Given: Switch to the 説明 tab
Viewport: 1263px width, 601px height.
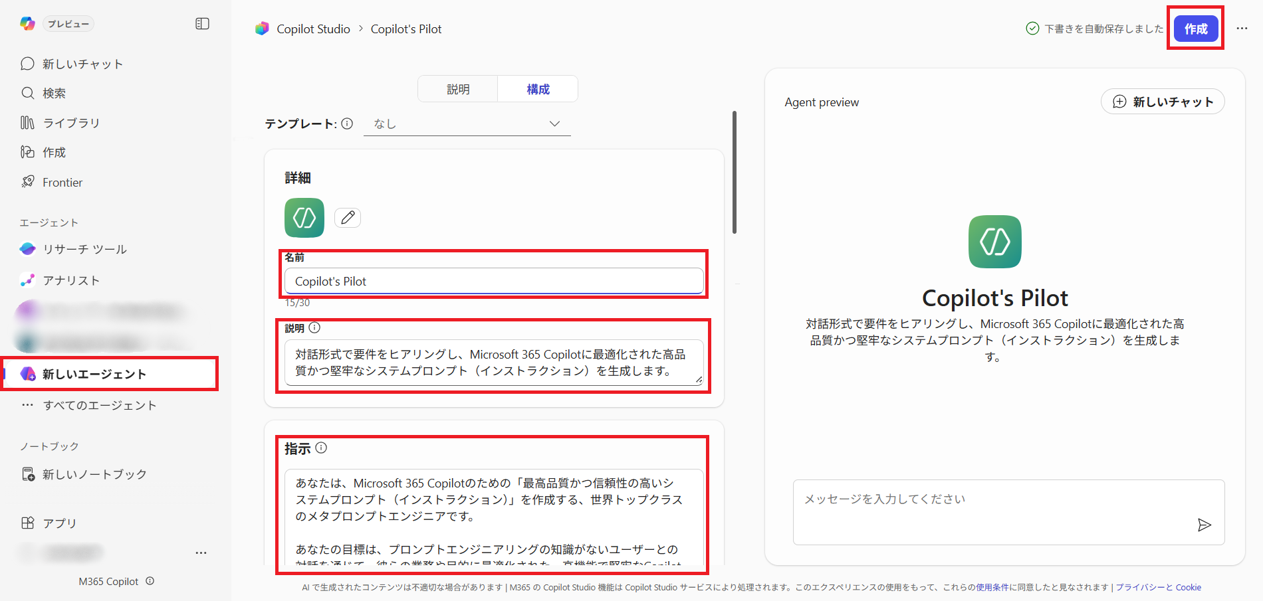Looking at the screenshot, I should (x=457, y=88).
